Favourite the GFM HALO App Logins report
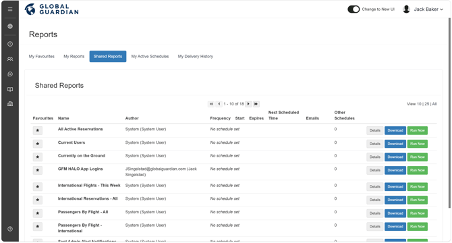Image resolution: width=452 pixels, height=243 pixels. pos(38,170)
